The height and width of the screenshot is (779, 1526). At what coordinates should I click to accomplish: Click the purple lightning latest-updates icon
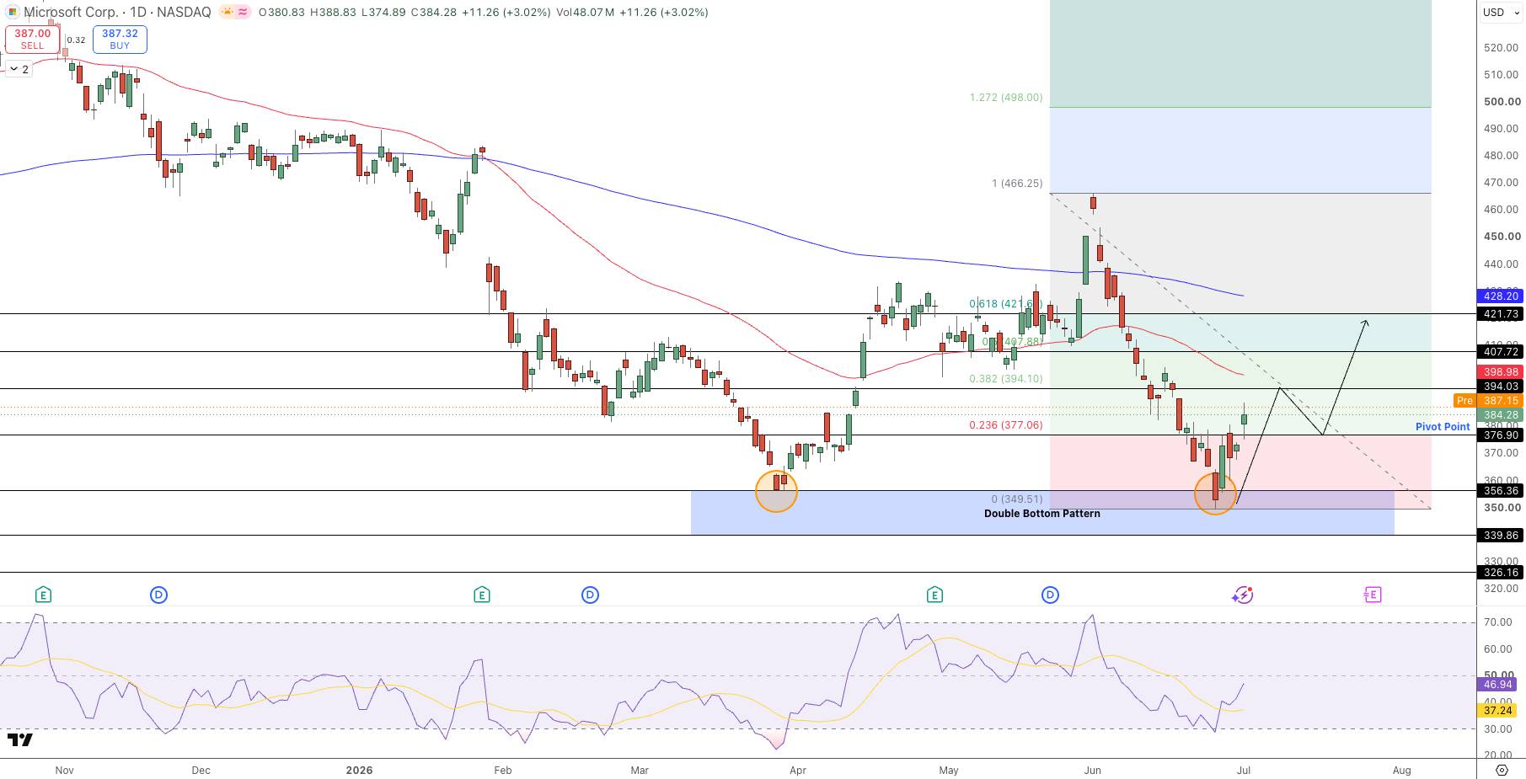tap(1242, 595)
